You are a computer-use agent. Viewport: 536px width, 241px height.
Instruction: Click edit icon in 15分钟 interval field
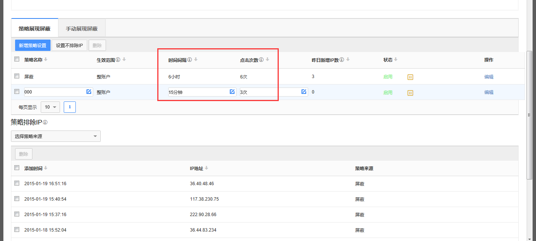232,92
